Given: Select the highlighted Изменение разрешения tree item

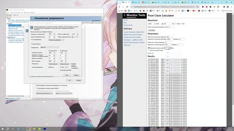Looking at the screenshot, I should tap(15, 25).
